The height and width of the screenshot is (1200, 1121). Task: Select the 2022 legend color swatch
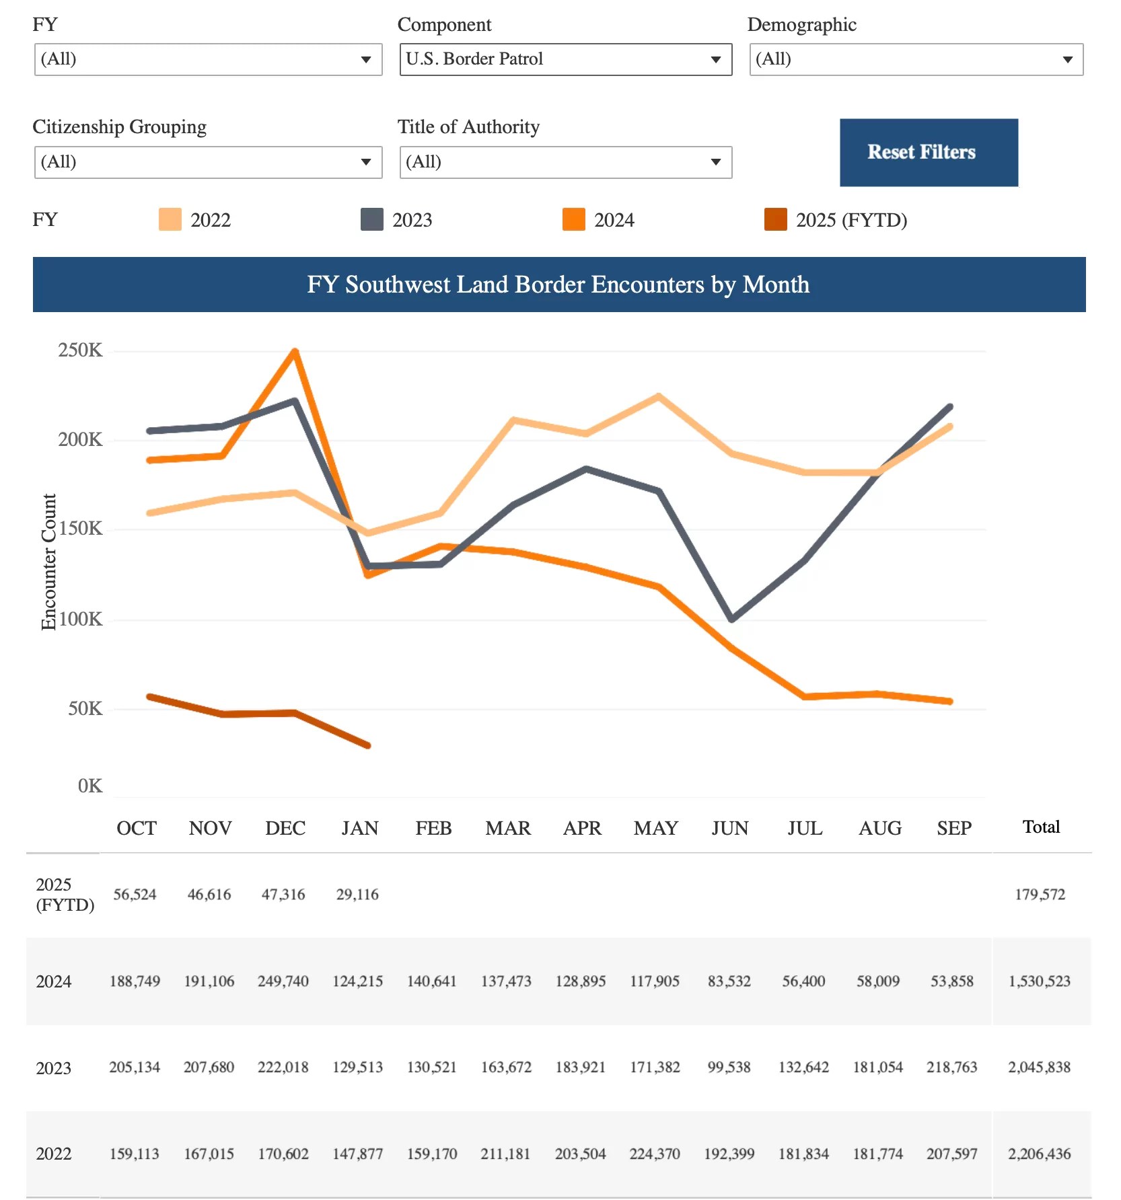click(x=170, y=219)
